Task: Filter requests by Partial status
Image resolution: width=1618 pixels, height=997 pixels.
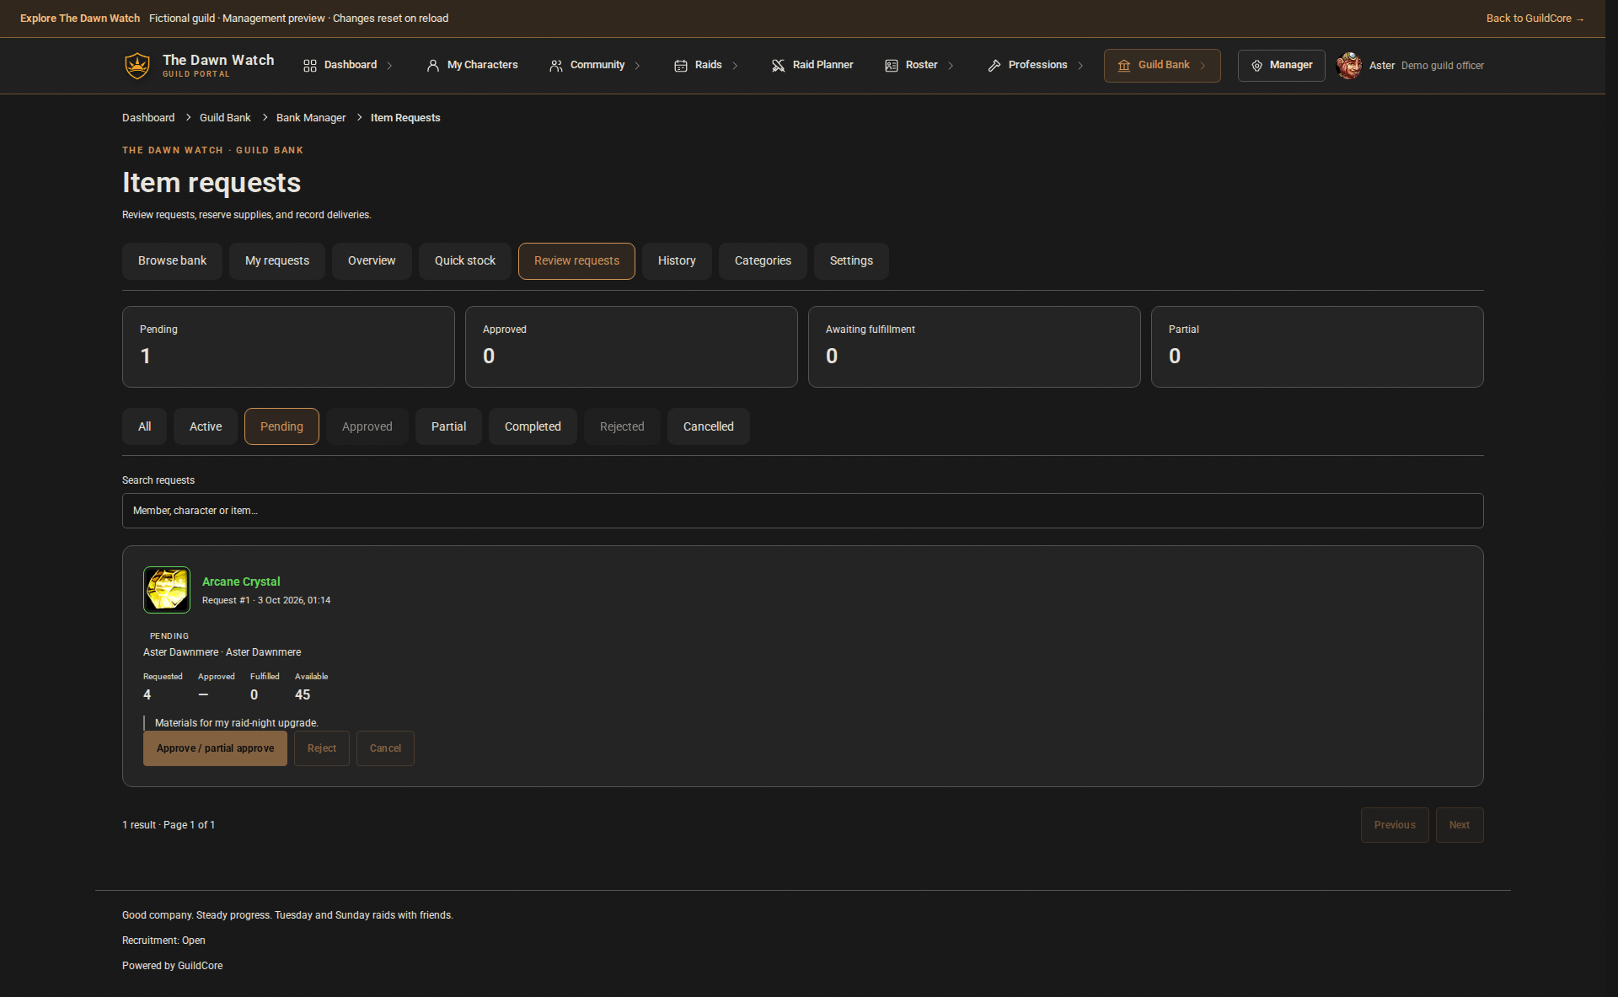Action: [448, 426]
